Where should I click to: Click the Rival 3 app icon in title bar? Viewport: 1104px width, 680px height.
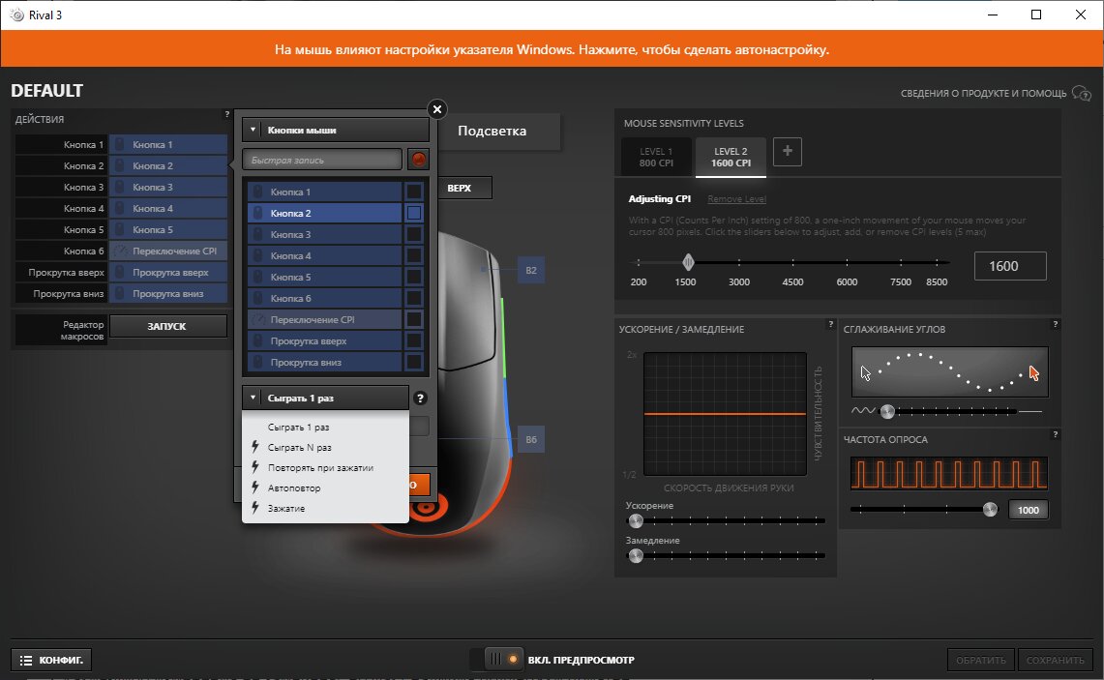[x=16, y=15]
